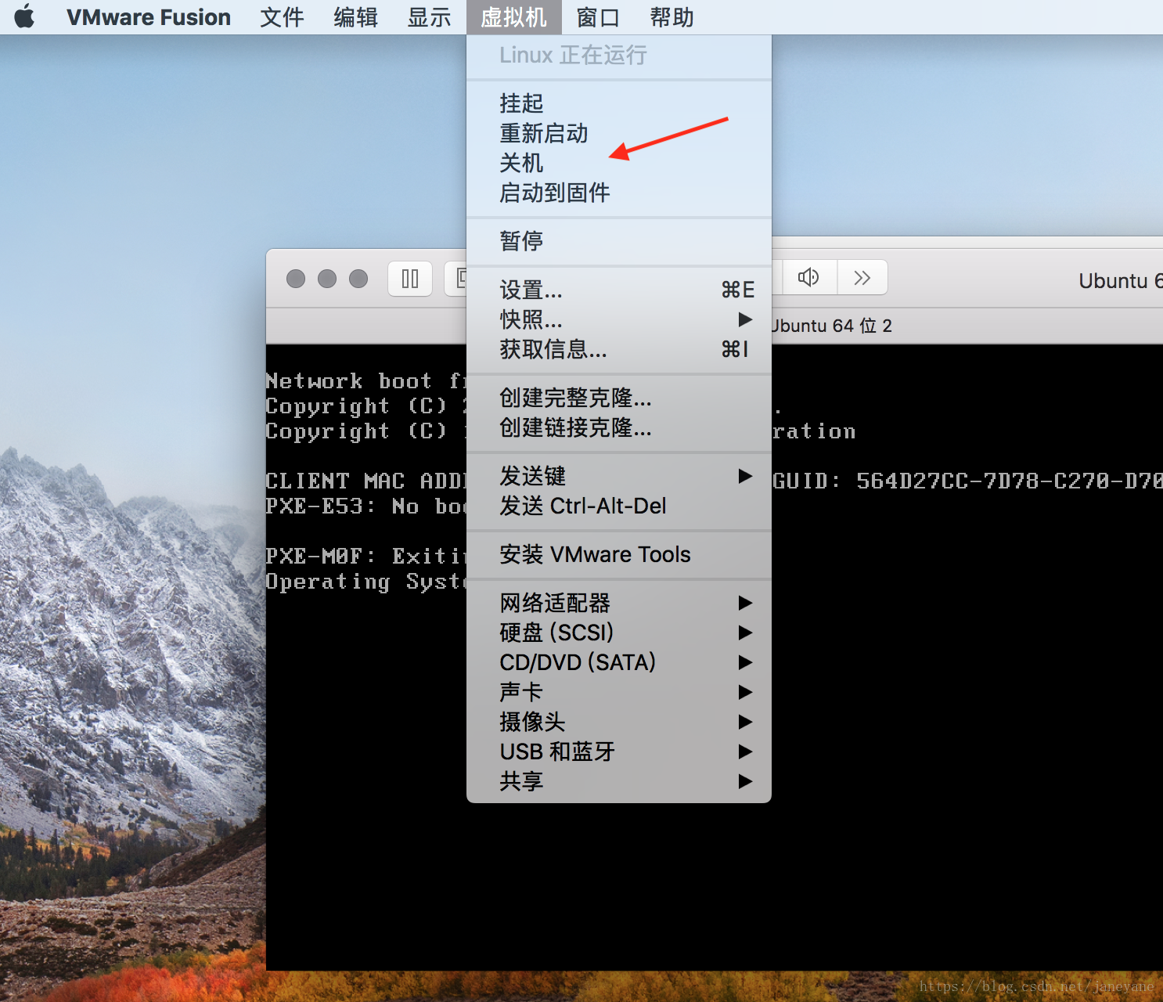Click the pause button in VM toolbar

point(410,279)
